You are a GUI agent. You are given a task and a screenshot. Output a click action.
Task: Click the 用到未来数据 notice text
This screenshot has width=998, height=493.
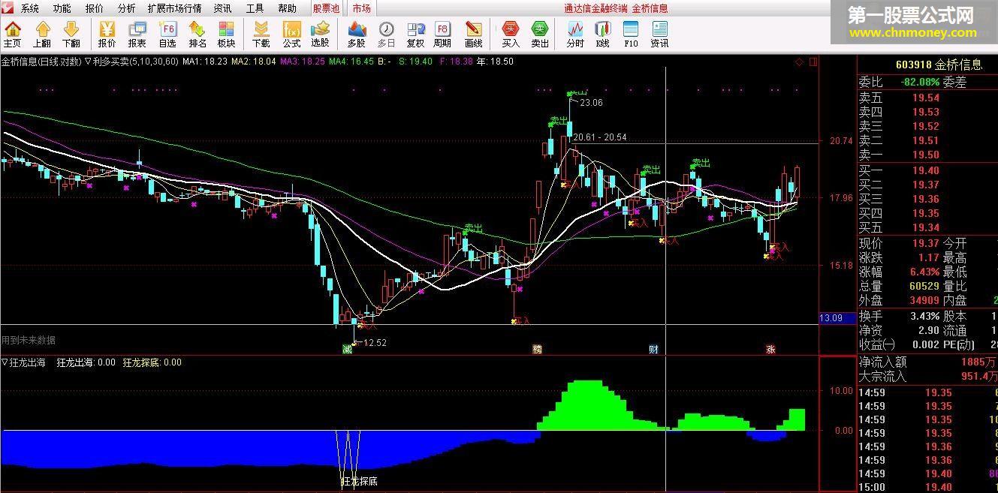click(29, 341)
